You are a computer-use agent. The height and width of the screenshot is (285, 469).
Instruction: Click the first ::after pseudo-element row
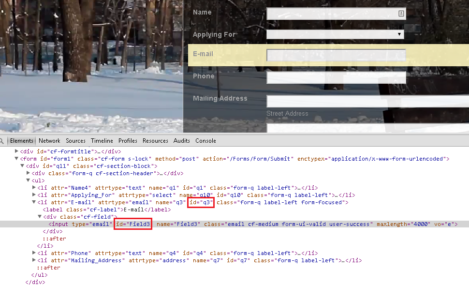pyautogui.click(x=54, y=239)
